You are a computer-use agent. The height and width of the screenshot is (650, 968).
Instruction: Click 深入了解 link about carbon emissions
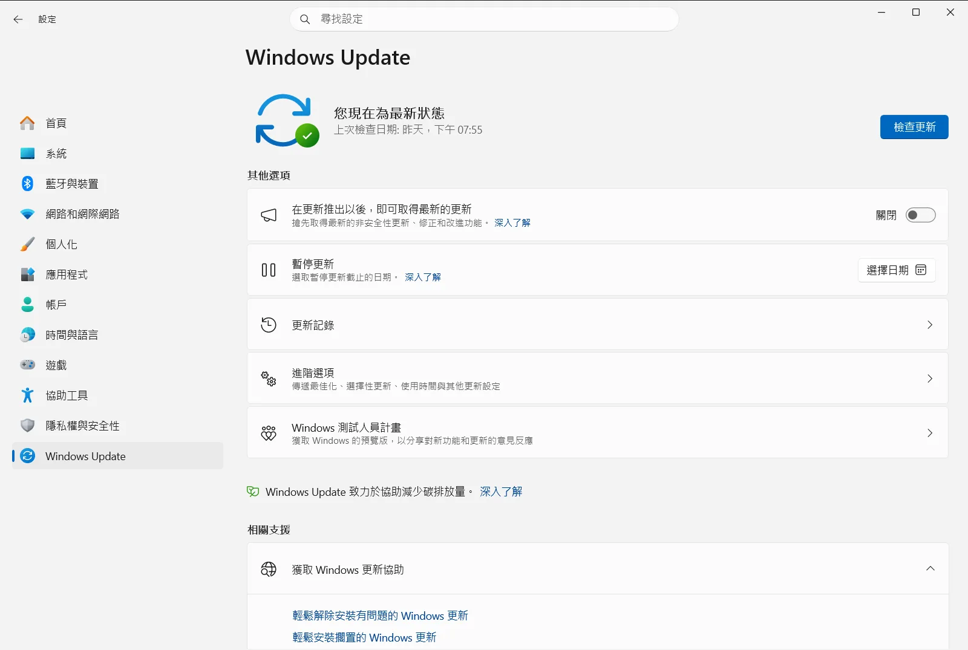pos(501,492)
